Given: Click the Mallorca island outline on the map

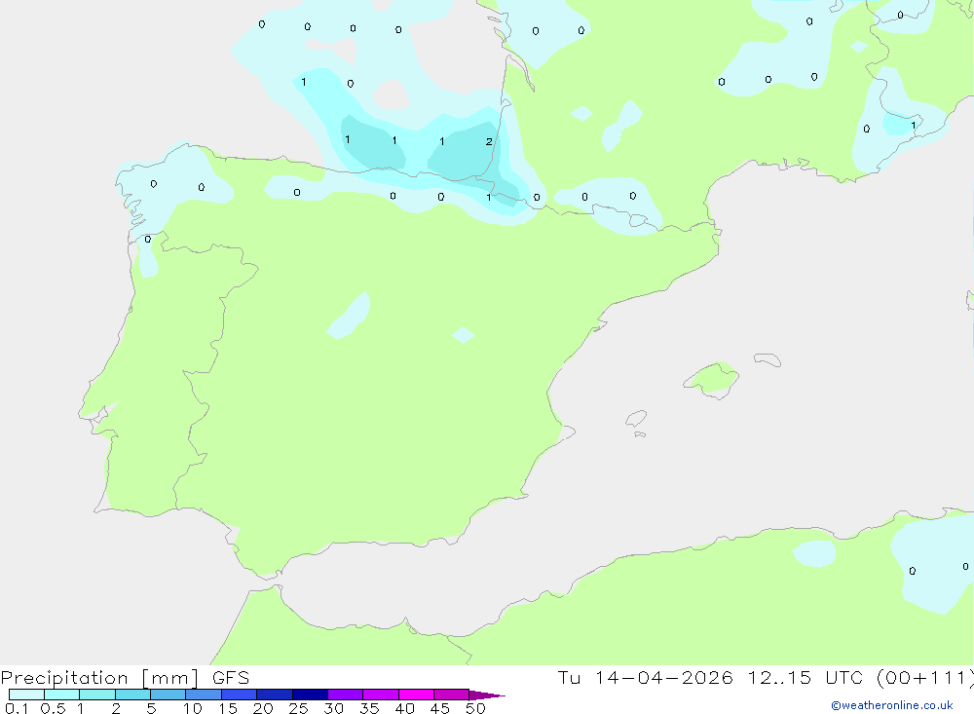Looking at the screenshot, I should pyautogui.click(x=711, y=380).
